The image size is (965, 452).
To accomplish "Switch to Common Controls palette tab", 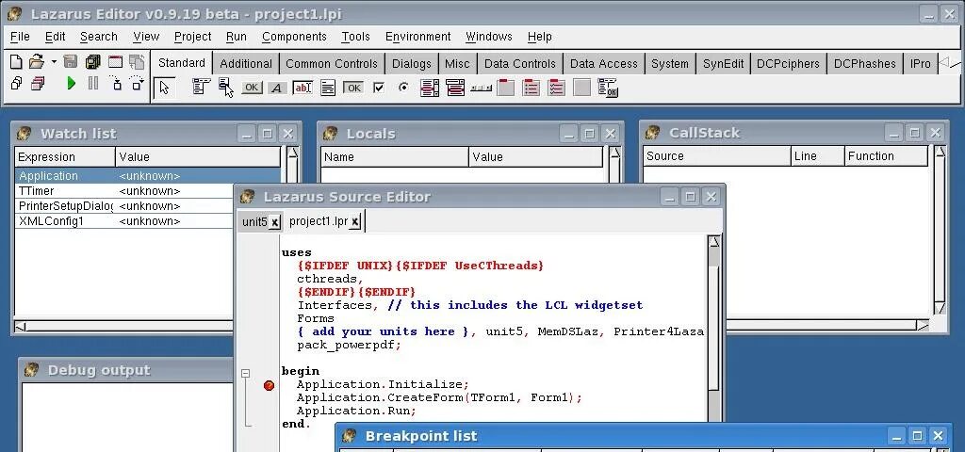I will [x=331, y=63].
